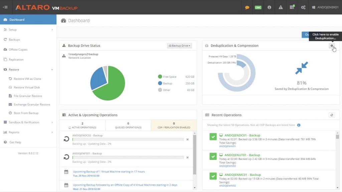Refresh the Recent Operations list
The width and height of the screenshot is (342, 192).
click(332, 115)
